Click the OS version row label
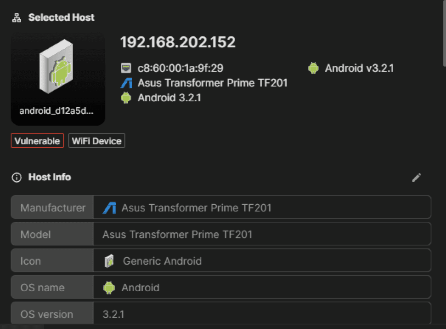The image size is (446, 329). coord(52,313)
